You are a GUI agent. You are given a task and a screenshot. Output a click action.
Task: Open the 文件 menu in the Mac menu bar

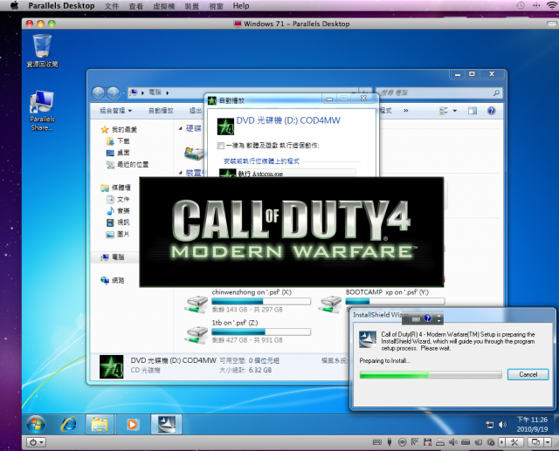point(112,6)
